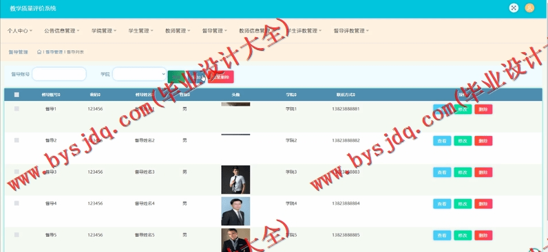Open 督导管理 in the top navigation bar
This screenshot has height=252, width=548.
coord(215,31)
